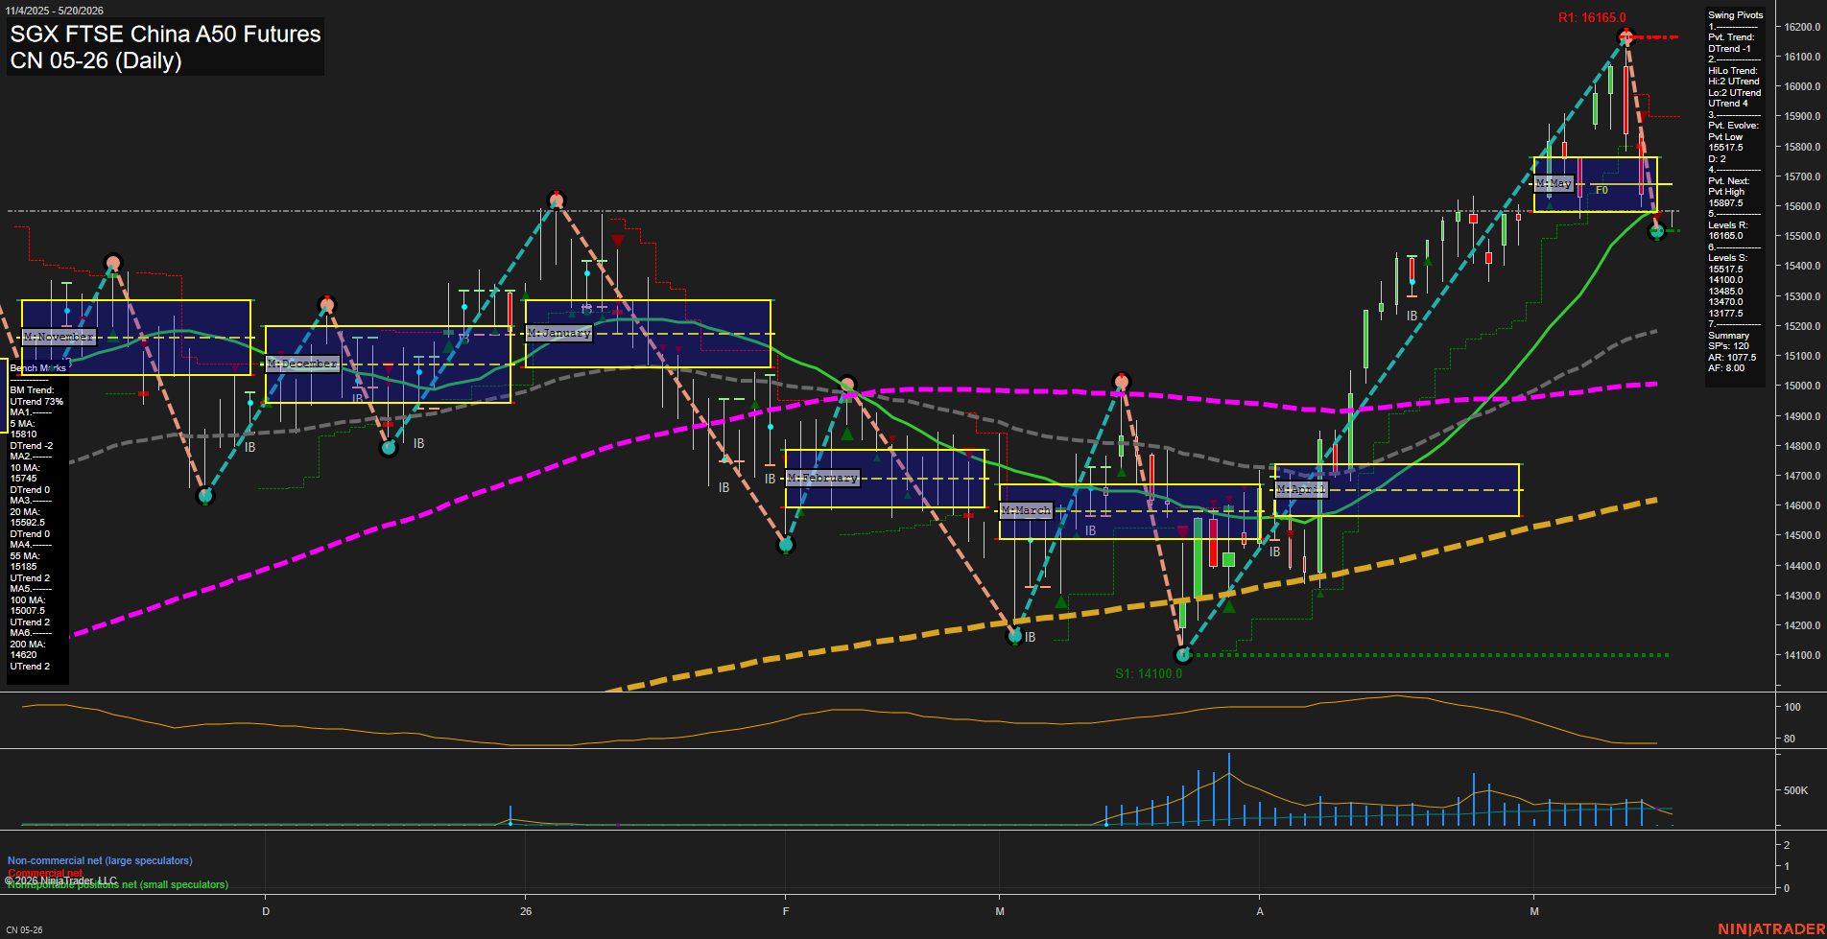Viewport: 1827px width, 939px height.
Task: Click the CN 05-26 (Daily) subtitle
Action: point(96,60)
